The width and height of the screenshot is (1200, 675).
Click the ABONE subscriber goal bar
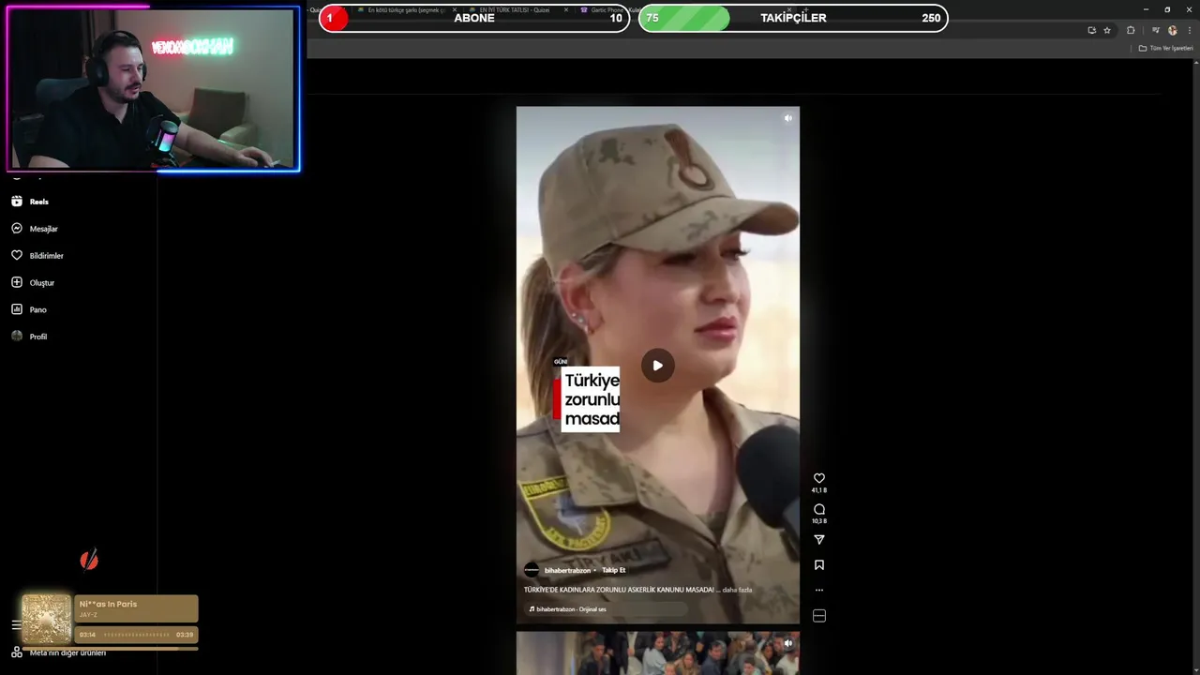474,18
